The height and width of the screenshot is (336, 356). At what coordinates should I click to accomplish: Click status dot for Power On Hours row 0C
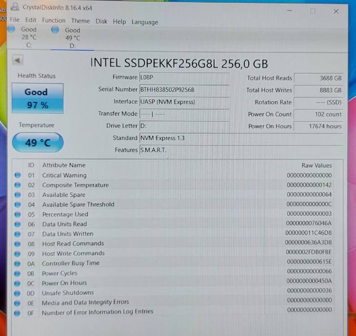pos(17,283)
